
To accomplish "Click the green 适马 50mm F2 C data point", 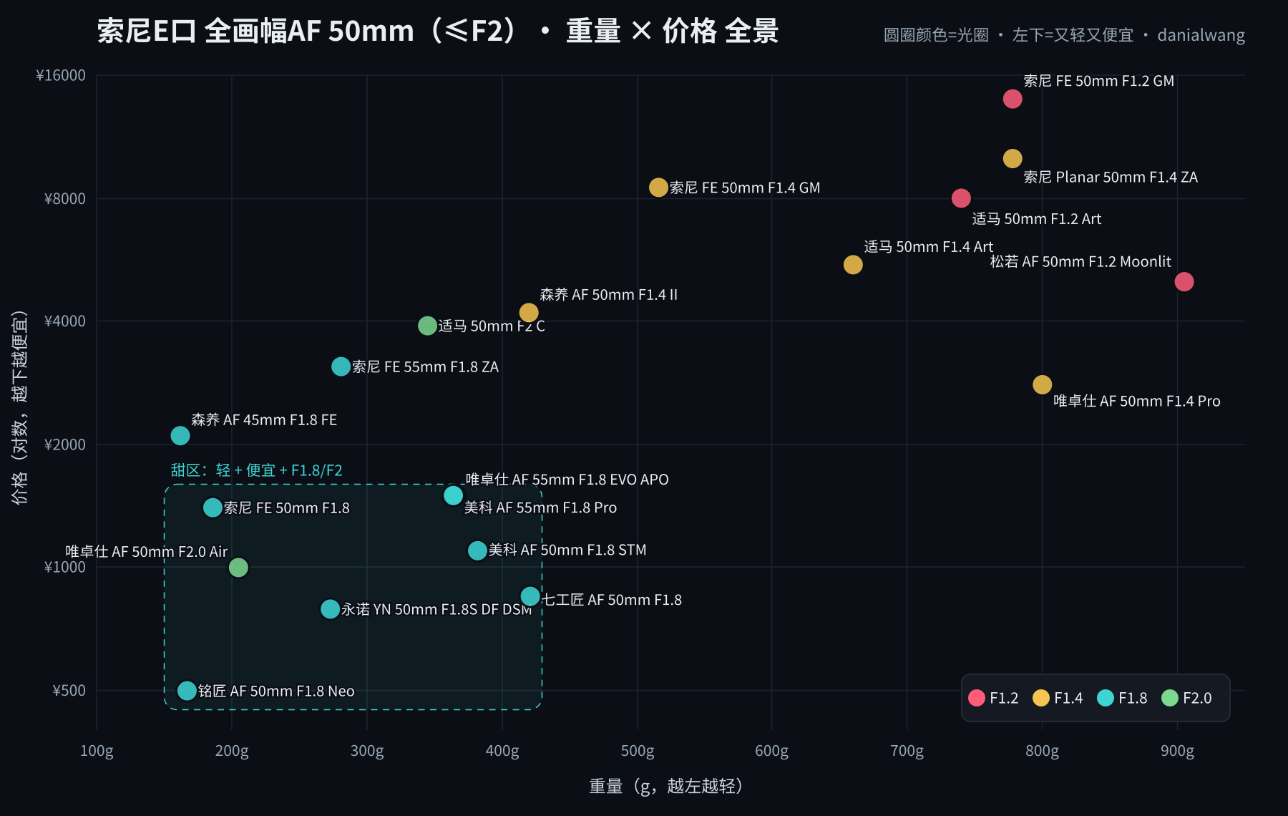I will pyautogui.click(x=427, y=326).
